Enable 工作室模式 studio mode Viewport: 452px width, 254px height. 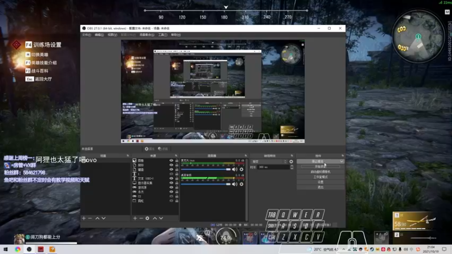click(x=320, y=177)
